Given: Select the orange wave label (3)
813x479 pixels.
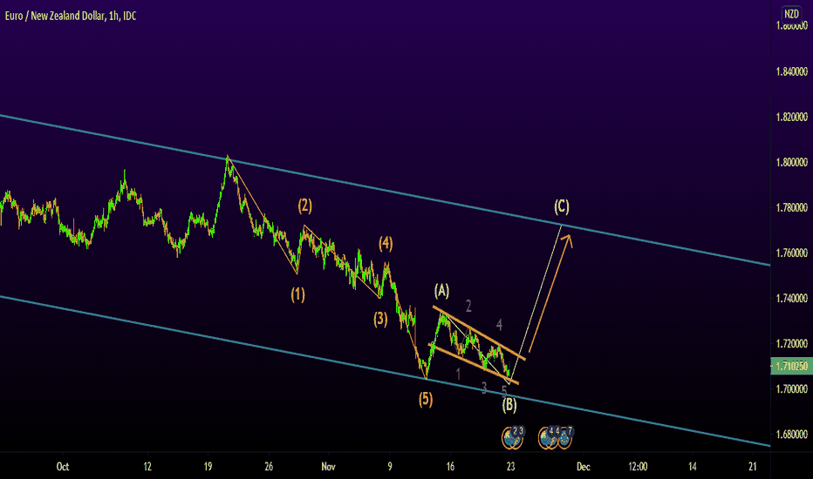Looking at the screenshot, I should [380, 319].
